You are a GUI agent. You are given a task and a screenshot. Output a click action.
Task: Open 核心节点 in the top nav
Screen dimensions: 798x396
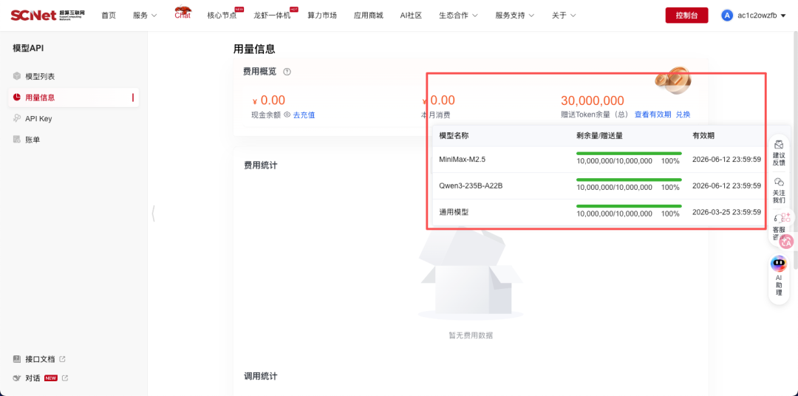(x=222, y=16)
